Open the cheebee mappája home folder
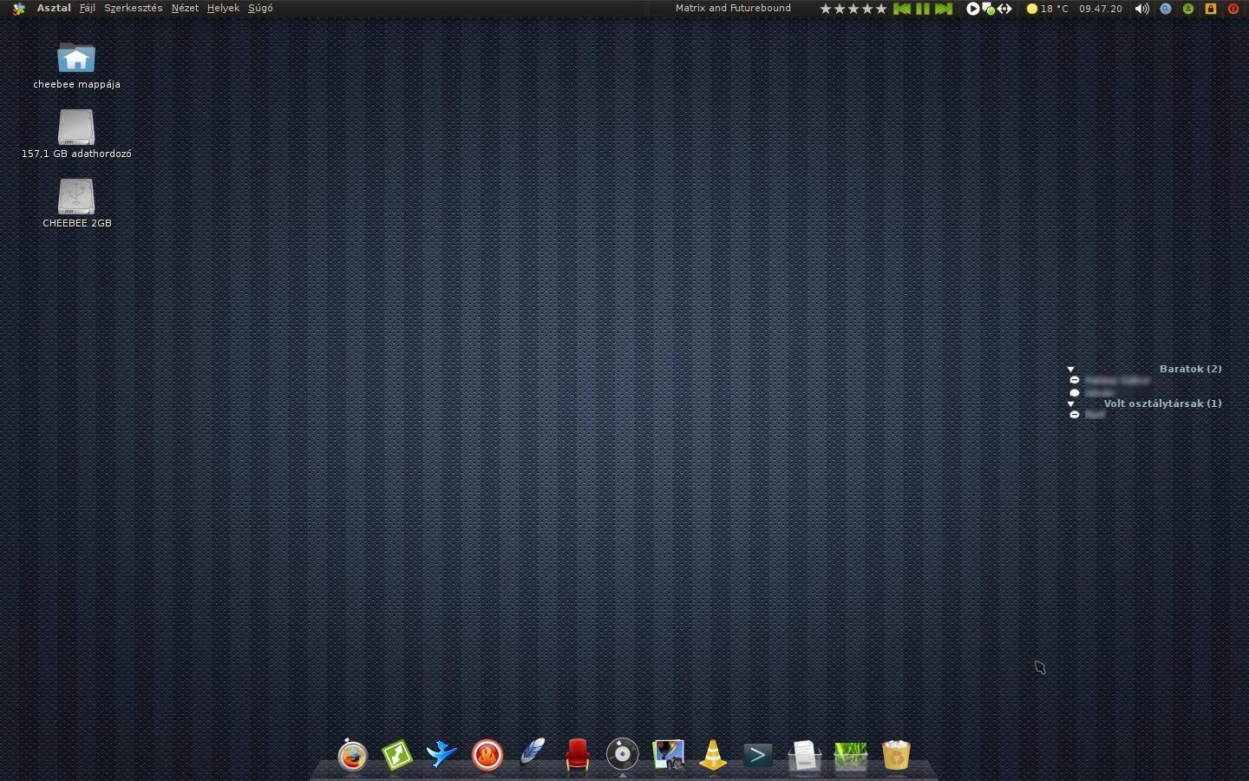 click(x=76, y=65)
